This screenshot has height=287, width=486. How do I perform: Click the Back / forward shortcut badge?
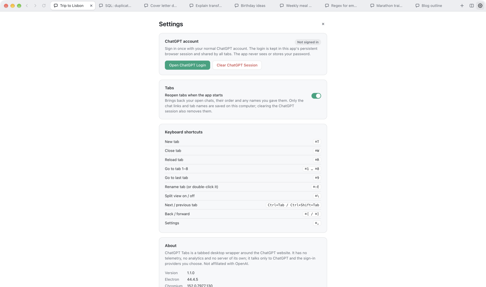[312, 214]
